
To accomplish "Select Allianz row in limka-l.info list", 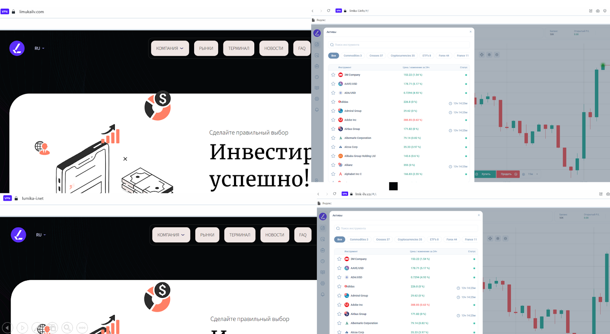I will pyautogui.click(x=399, y=165).
